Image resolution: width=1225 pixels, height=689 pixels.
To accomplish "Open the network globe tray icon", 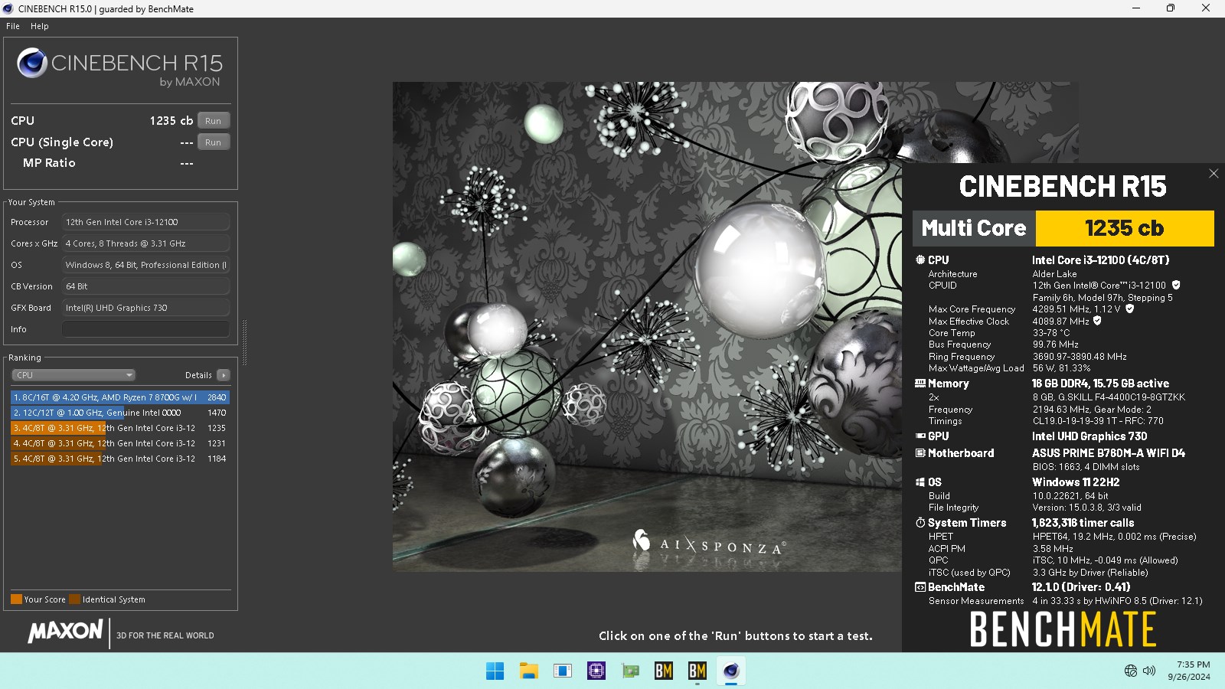I will point(1131,671).
